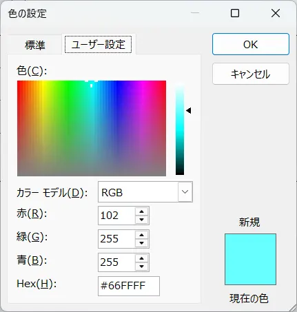Select the ユーザー設定 tab
The height and width of the screenshot is (312, 297).
(98, 44)
